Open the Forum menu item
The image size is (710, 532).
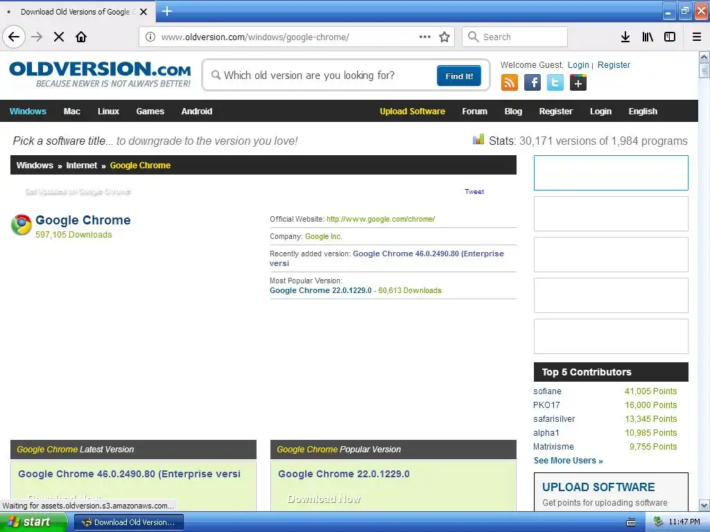tap(474, 112)
